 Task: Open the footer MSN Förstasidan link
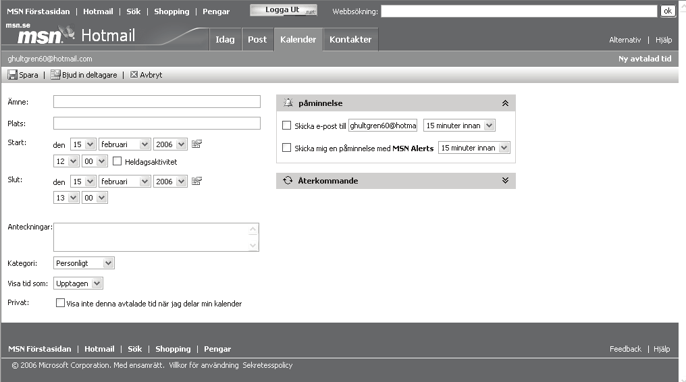[40, 349]
